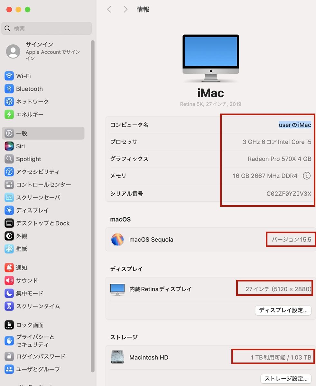Click the メモリ label

118,176
